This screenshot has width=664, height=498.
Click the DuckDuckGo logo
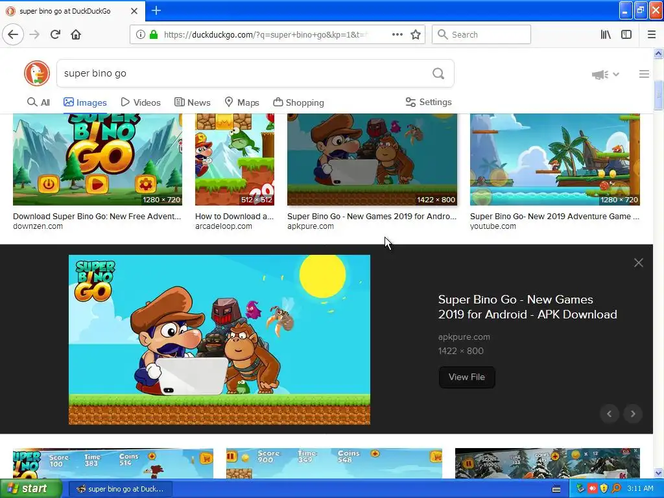click(37, 73)
